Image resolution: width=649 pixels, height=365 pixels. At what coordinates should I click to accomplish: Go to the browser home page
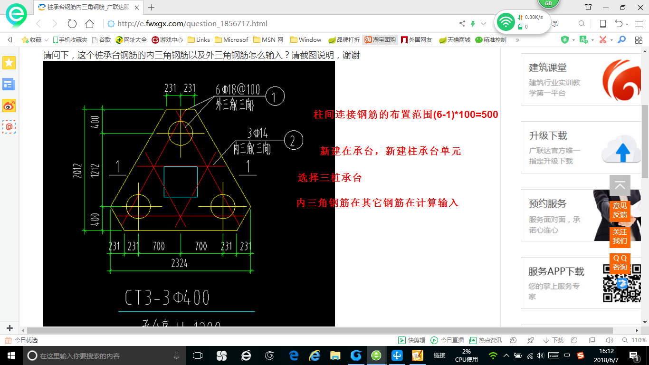click(89, 24)
